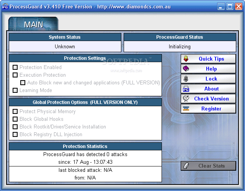Click the Check Version satellite dish icon
Viewport: 245px width, 191px height.
pyautogui.click(x=186, y=99)
